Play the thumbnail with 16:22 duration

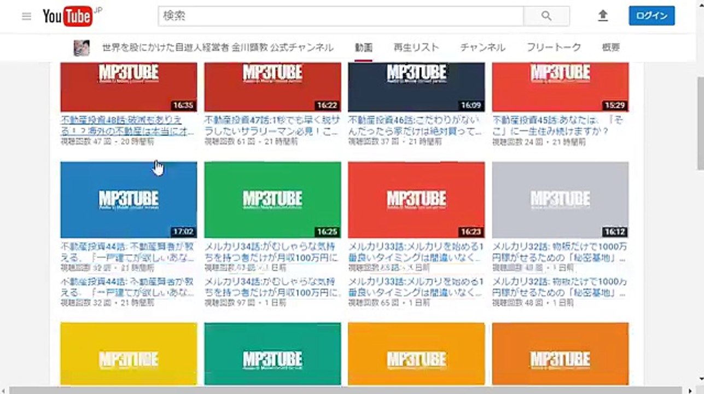272,87
